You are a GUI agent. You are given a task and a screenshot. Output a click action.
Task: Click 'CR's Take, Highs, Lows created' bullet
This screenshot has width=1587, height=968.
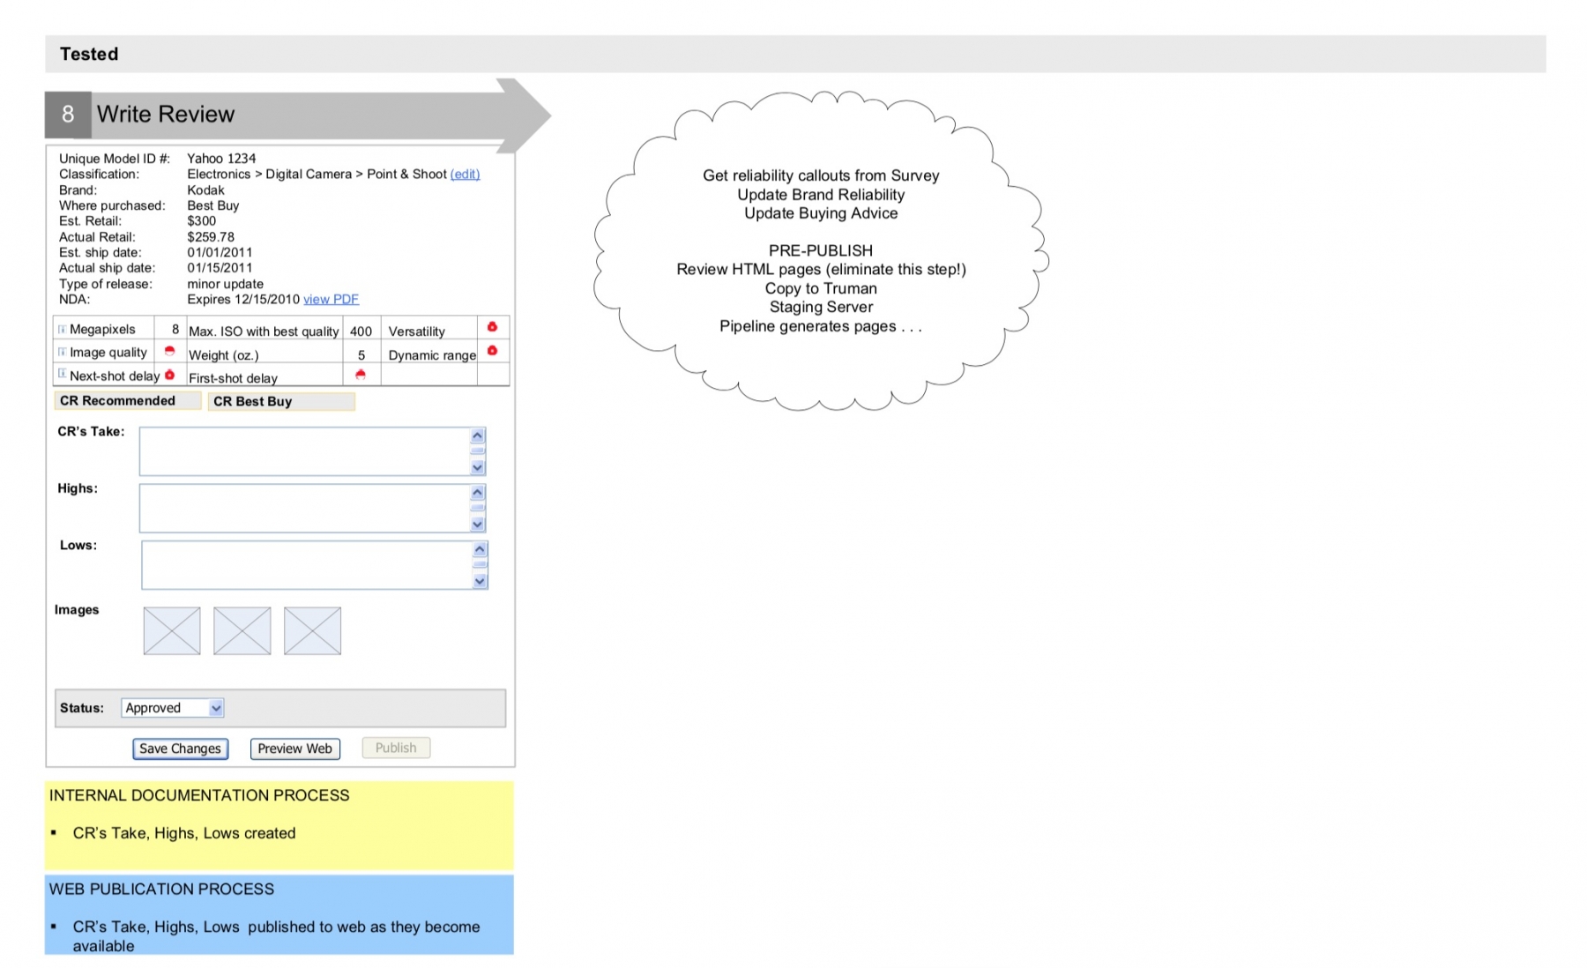click(x=184, y=833)
